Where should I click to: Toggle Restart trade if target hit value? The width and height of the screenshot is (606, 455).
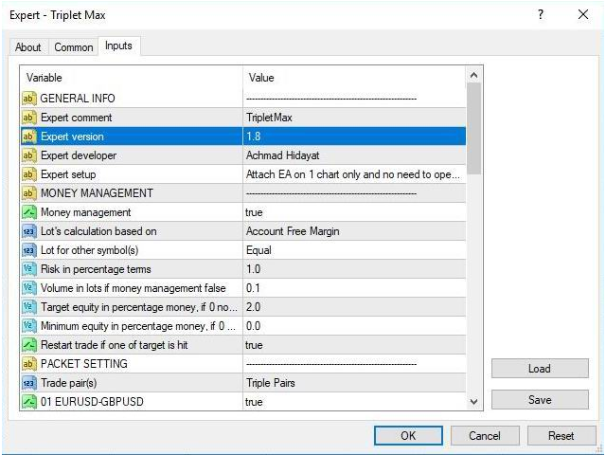click(x=254, y=345)
